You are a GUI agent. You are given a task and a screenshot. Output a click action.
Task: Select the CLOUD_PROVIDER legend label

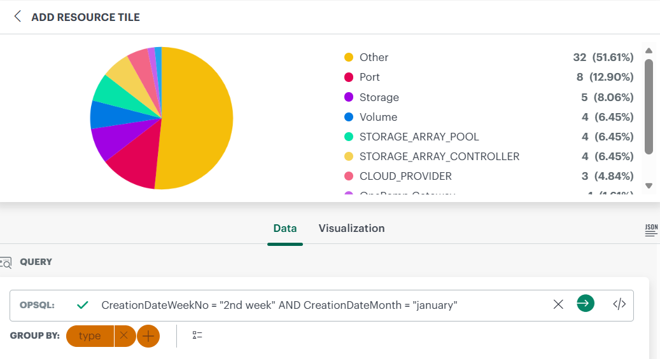point(405,176)
